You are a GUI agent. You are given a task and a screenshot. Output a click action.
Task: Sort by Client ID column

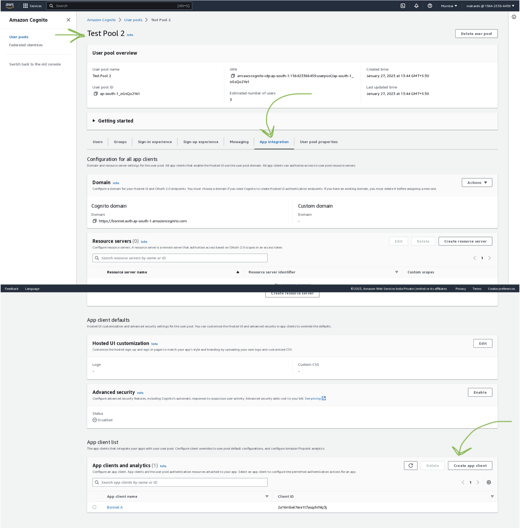click(x=492, y=496)
